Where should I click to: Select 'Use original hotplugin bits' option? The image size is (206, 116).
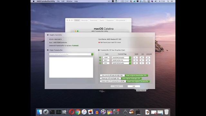131,78
